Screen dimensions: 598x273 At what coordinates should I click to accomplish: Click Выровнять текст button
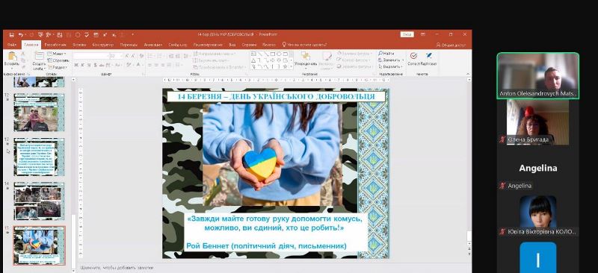click(x=211, y=60)
